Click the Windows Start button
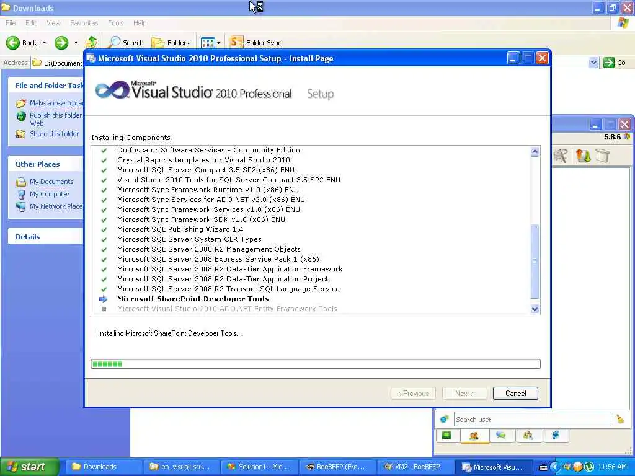Viewport: 635px width, 476px height. coord(30,467)
